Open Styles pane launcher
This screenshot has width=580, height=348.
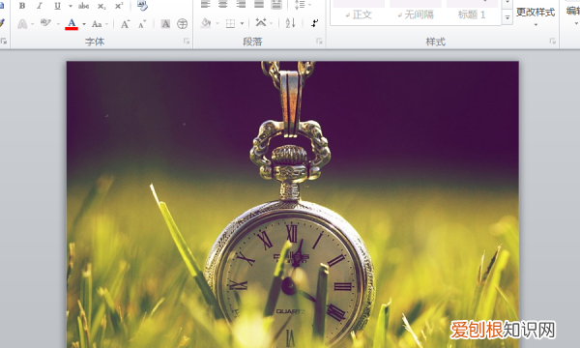(553, 42)
